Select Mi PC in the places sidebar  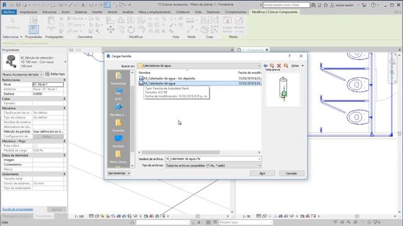tap(118, 94)
